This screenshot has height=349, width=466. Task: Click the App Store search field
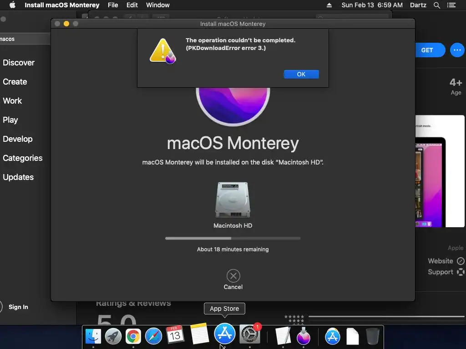25,39
